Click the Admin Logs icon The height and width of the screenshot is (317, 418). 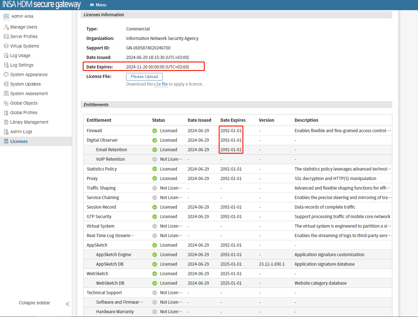pyautogui.click(x=6, y=132)
